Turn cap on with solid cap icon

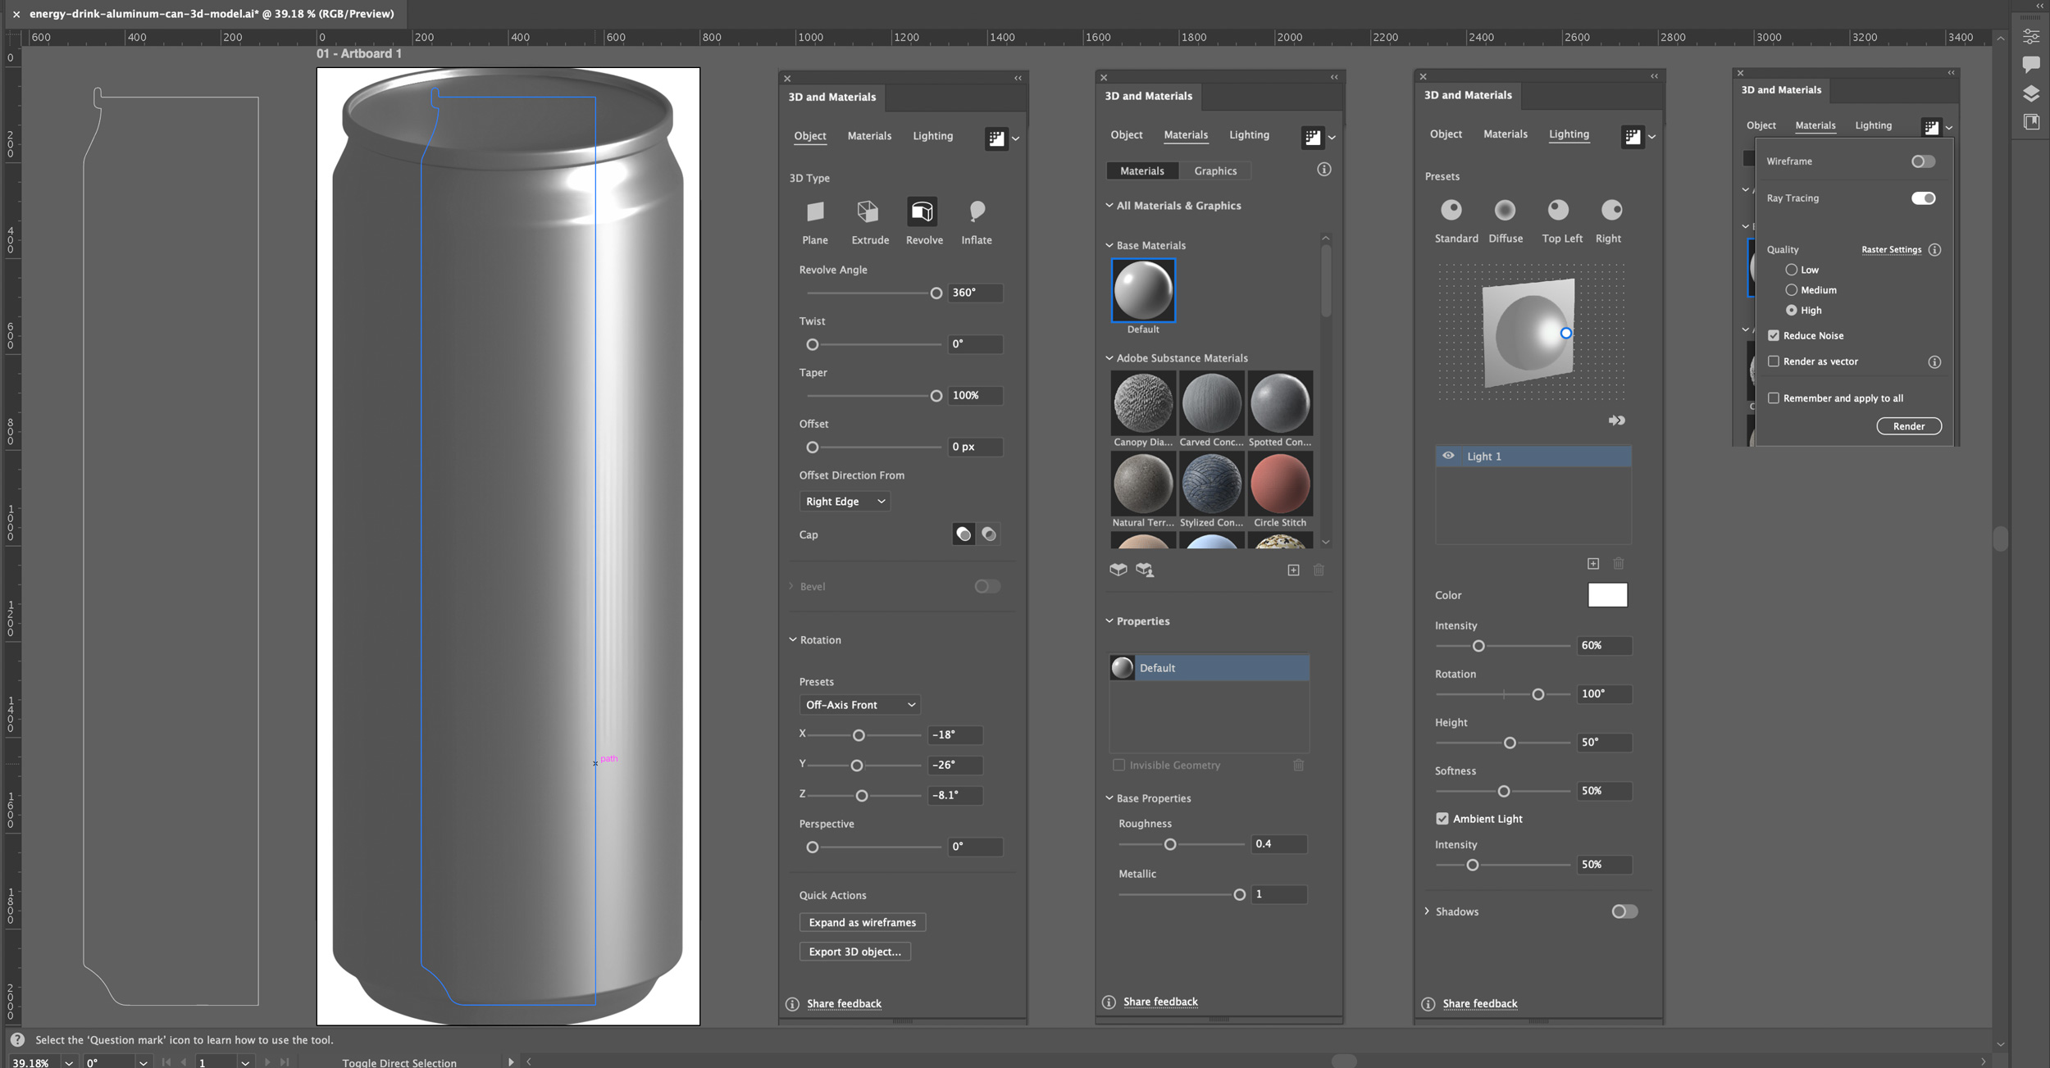click(963, 534)
